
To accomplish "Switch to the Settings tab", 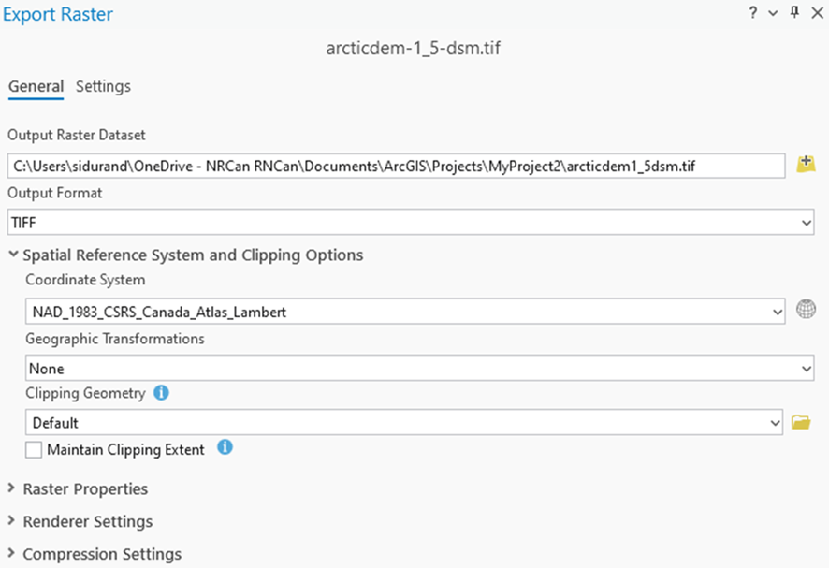I will (103, 86).
